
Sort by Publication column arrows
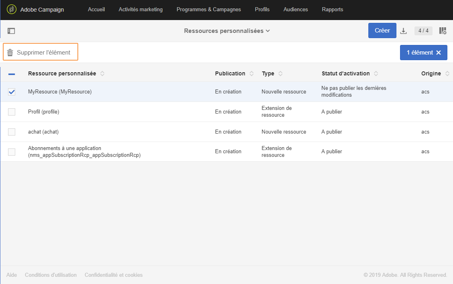coord(252,74)
